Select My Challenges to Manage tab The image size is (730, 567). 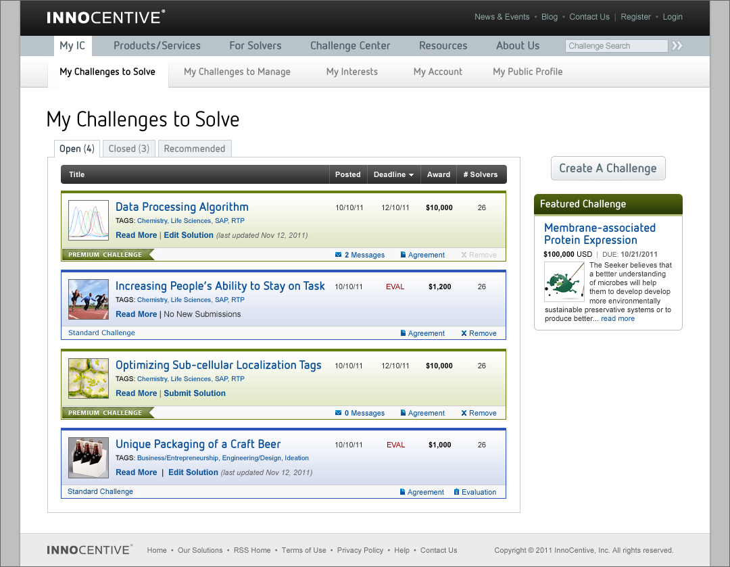237,72
